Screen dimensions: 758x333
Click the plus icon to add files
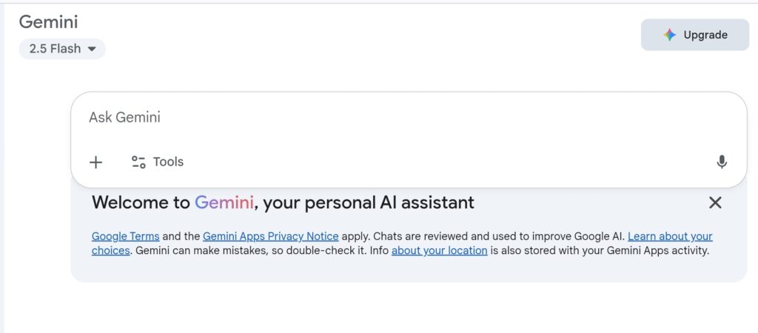tap(95, 162)
